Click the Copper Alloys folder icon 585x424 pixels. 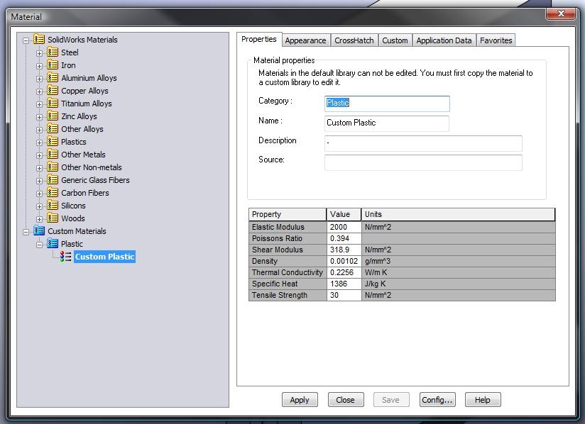(x=53, y=91)
